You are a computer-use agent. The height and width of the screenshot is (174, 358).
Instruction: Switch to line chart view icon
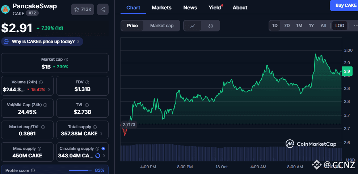(x=193, y=26)
